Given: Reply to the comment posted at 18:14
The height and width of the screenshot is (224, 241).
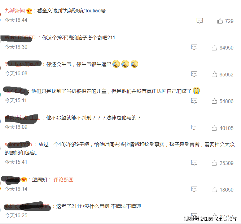Looking at the screenshot, I should click(194, 189).
